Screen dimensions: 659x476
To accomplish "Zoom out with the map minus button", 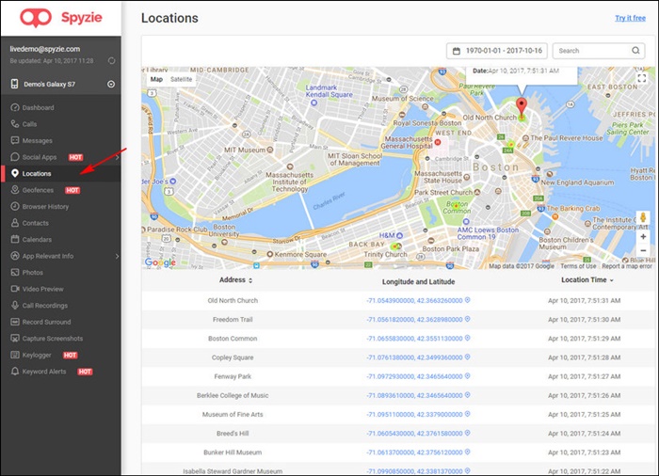I will 643,250.
